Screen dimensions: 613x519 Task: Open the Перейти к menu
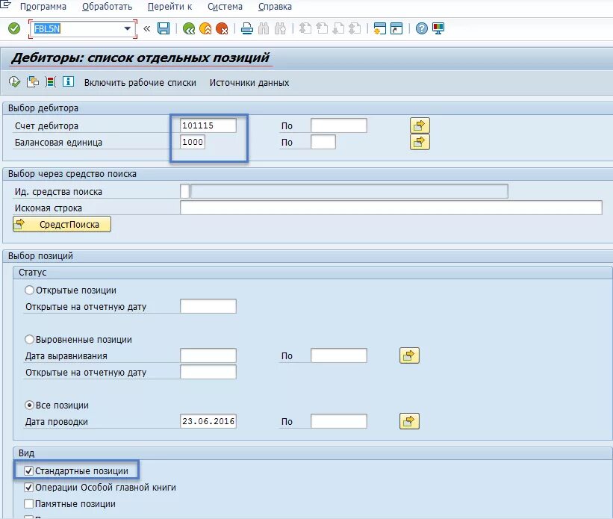[169, 7]
